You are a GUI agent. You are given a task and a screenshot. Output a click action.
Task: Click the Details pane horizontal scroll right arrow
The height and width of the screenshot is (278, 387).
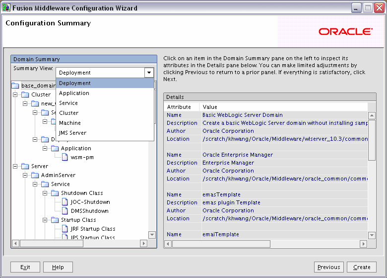[x=363, y=244]
